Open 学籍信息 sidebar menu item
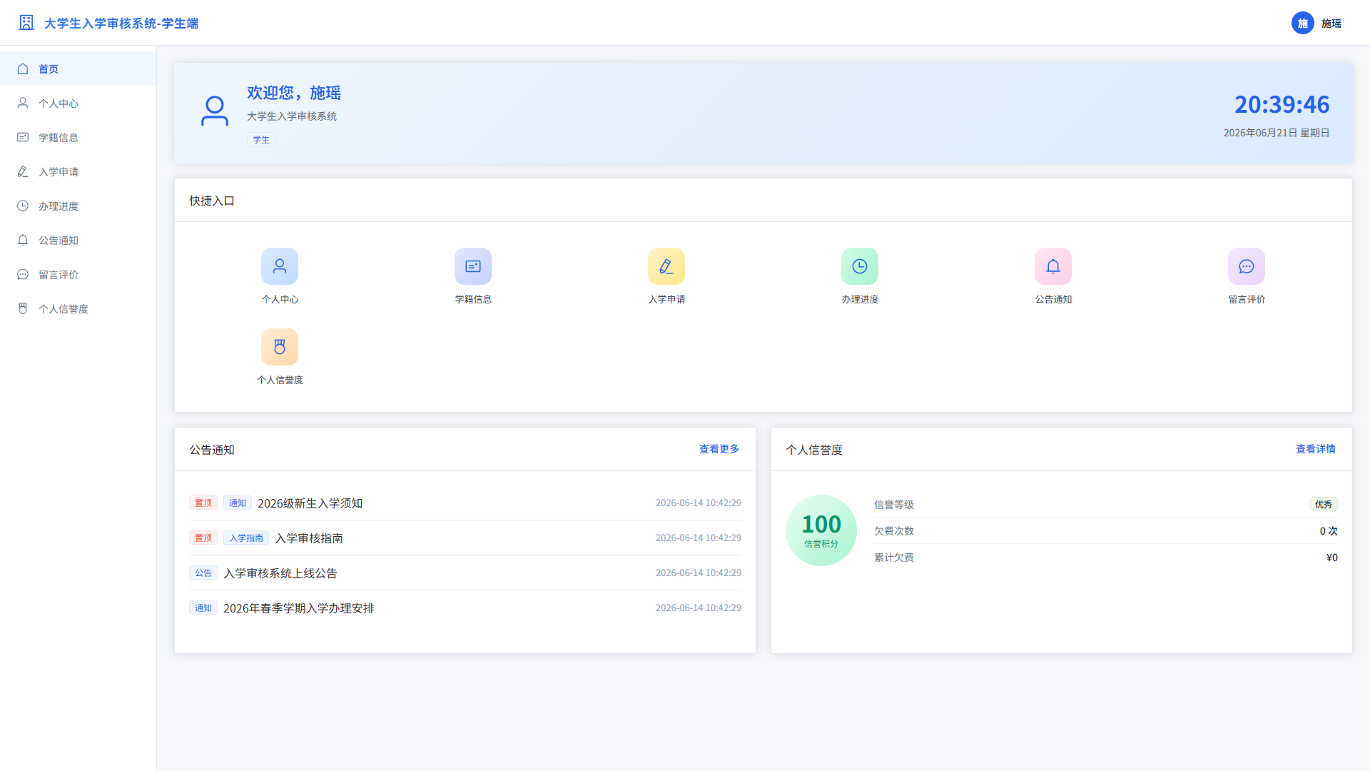 click(78, 137)
